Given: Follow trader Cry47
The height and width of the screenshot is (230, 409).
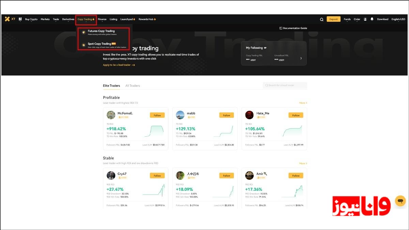Looking at the screenshot, I should [x=157, y=176].
